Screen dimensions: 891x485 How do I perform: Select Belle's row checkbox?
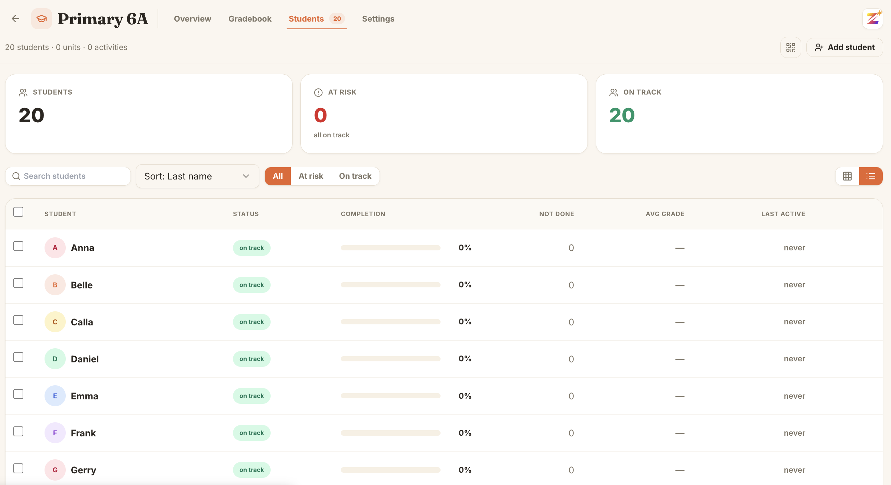18,283
